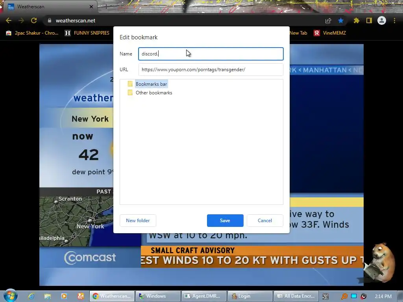Image resolution: width=403 pixels, height=302 pixels.
Task: Click the 2:14 PM clock
Action: click(x=383, y=296)
